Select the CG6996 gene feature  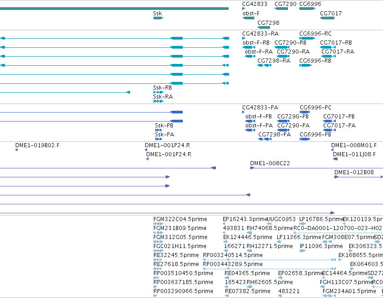click(307, 9)
